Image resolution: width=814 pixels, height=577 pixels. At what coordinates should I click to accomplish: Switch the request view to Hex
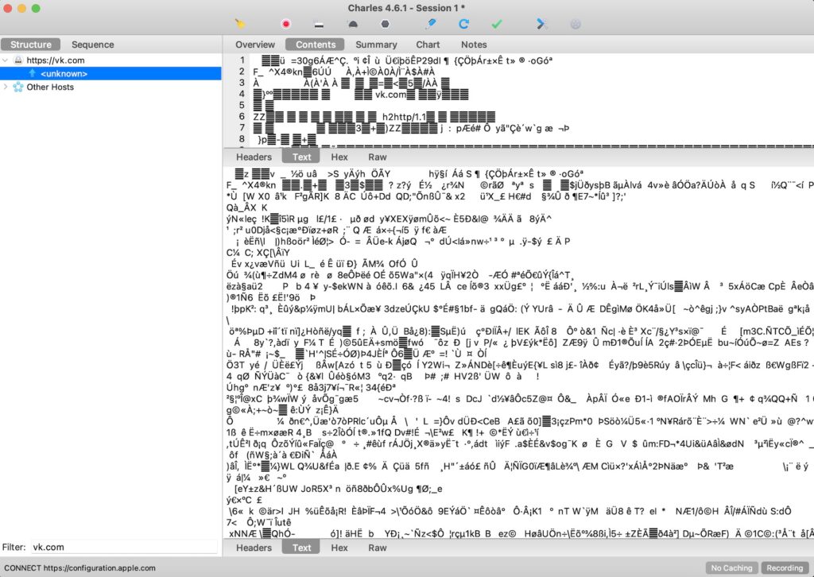339,157
